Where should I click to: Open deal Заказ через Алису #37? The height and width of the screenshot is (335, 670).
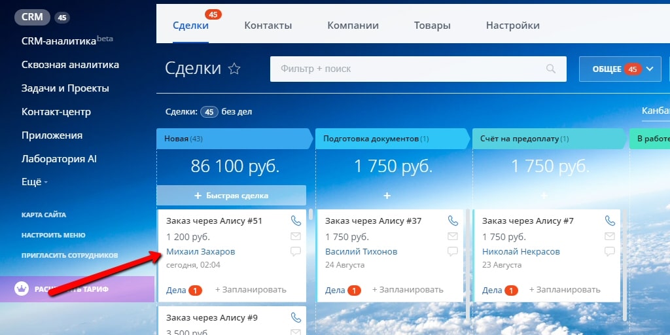pyautogui.click(x=373, y=221)
